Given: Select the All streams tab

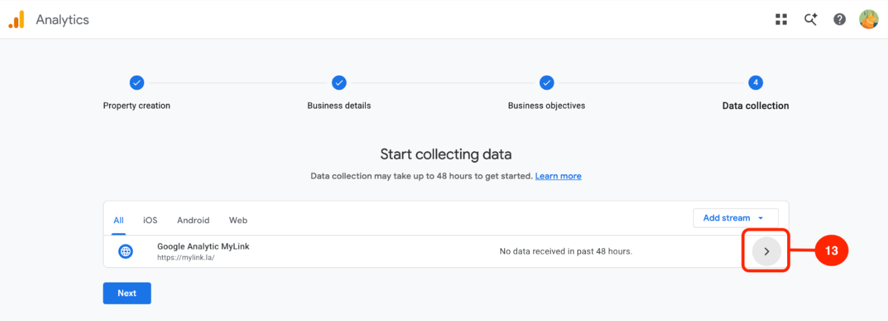Looking at the screenshot, I should point(119,220).
